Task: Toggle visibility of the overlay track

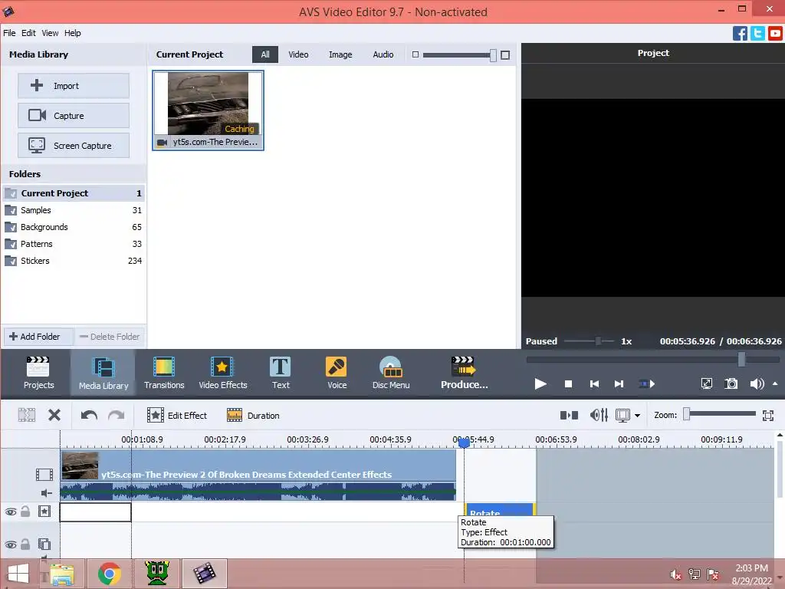Action: click(x=11, y=544)
